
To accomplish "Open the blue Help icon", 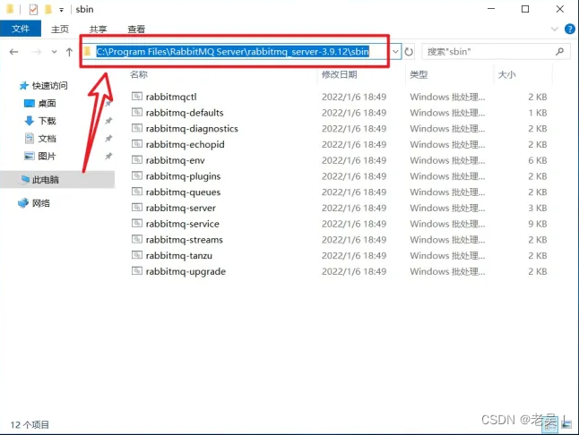I will click(570, 29).
